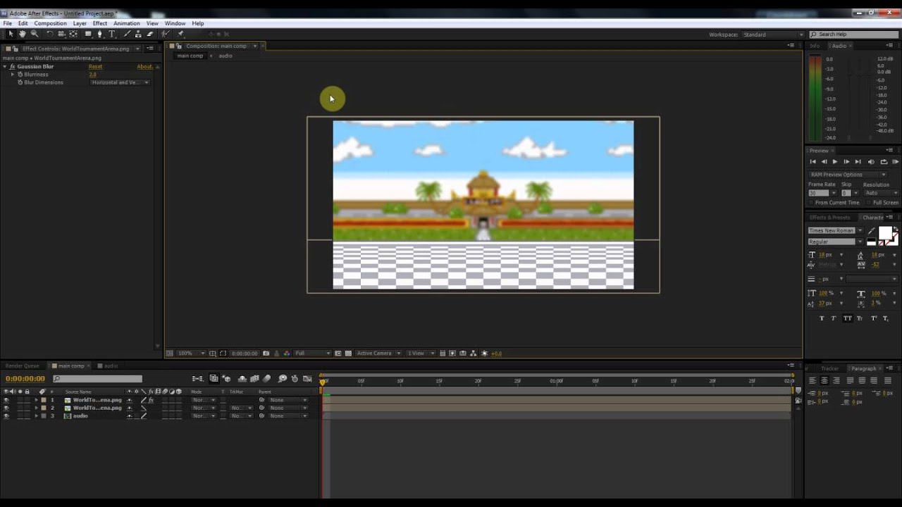Select the Brush tool
Image resolution: width=902 pixels, height=507 pixels.
pyautogui.click(x=127, y=34)
